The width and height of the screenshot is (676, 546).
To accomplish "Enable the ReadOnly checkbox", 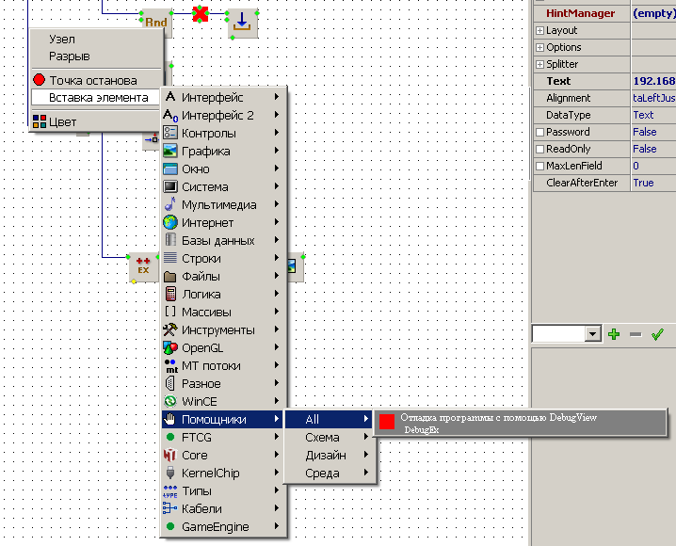I will pyautogui.click(x=539, y=150).
